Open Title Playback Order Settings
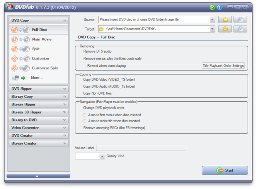The image size is (257, 189). pos(223,66)
